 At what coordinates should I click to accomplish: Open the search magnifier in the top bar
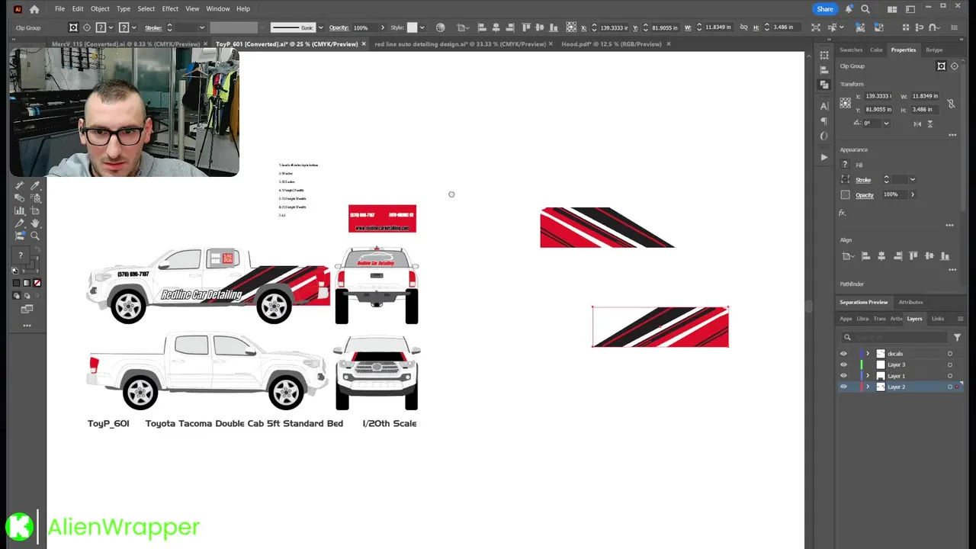pyautogui.click(x=865, y=9)
